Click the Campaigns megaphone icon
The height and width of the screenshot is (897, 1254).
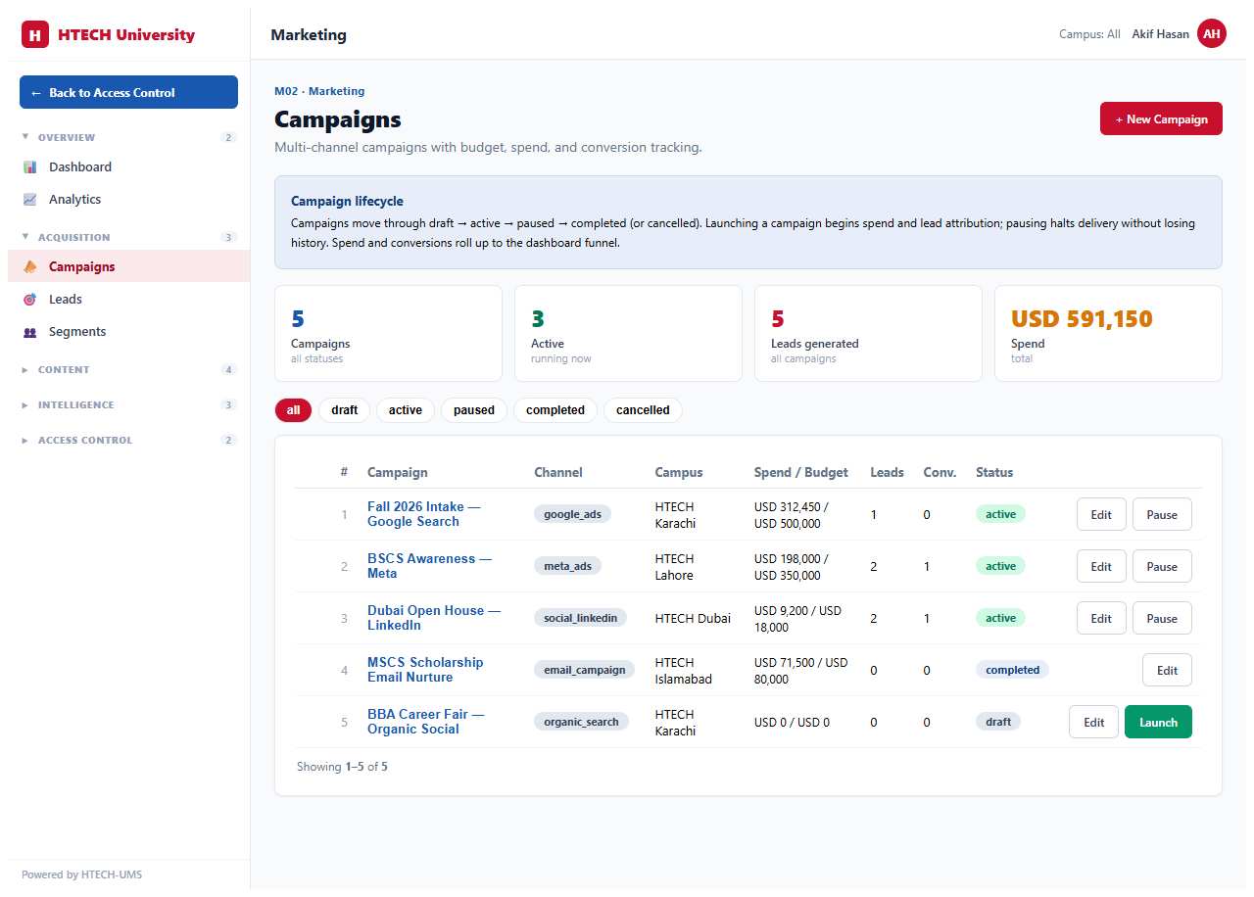(x=30, y=267)
